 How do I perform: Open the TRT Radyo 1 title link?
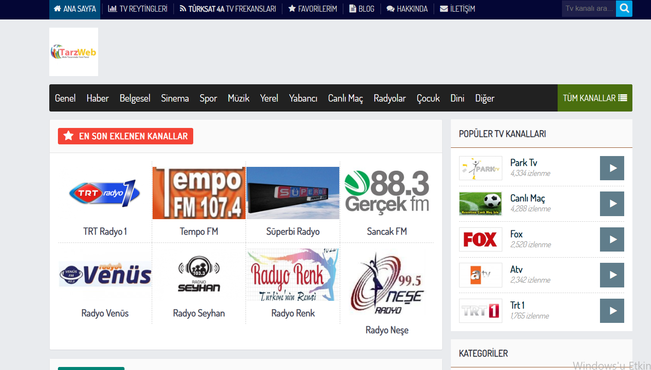tap(105, 232)
